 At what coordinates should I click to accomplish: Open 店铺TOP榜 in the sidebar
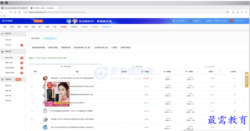coord(9,63)
